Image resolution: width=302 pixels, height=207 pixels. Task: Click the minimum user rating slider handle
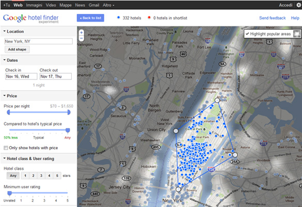pos(9,193)
